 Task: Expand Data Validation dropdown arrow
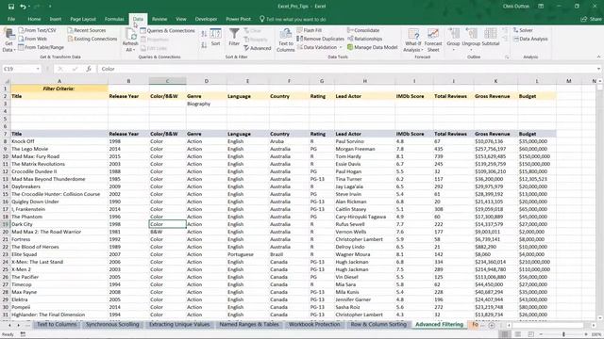pyautogui.click(x=341, y=47)
